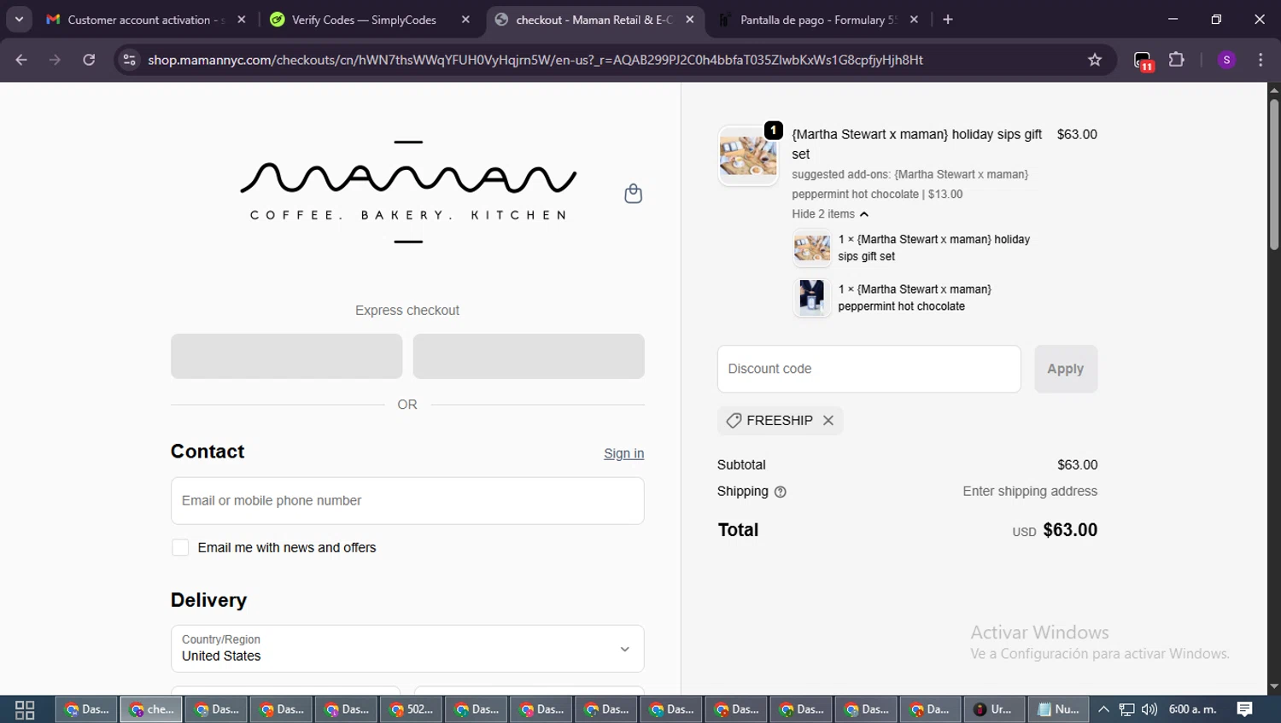The height and width of the screenshot is (723, 1281).
Task: Switch to Pantalla de pago Formulary tab
Action: (x=818, y=20)
